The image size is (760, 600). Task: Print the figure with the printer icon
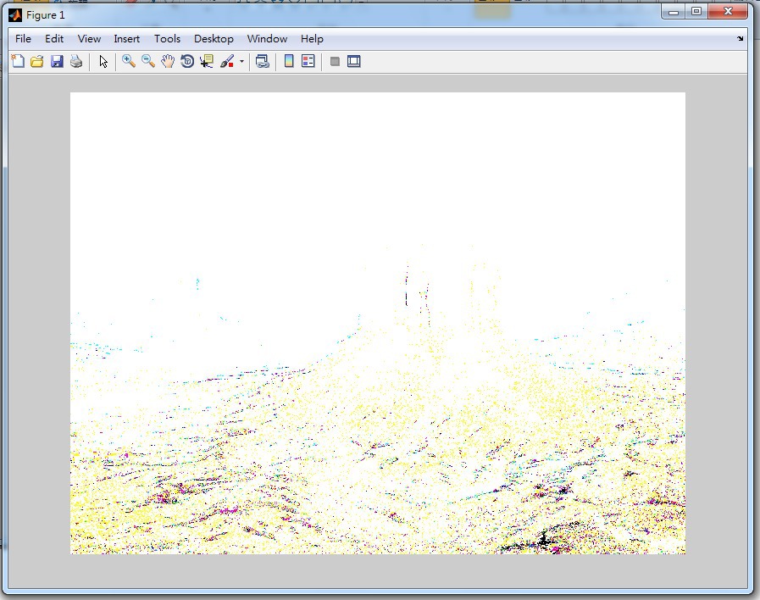pos(76,61)
